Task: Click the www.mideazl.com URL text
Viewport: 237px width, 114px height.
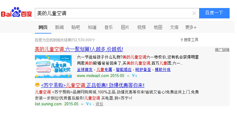Action: (93, 76)
